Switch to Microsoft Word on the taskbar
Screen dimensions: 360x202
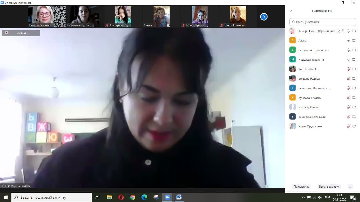pos(179,197)
